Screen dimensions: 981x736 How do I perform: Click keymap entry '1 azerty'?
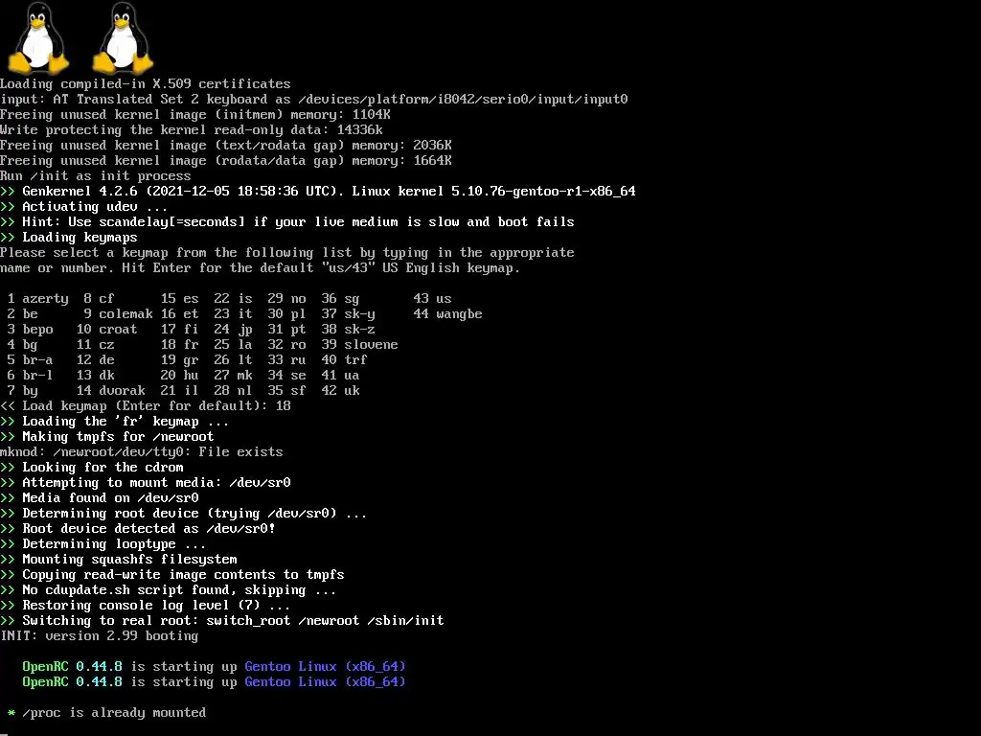(x=37, y=299)
